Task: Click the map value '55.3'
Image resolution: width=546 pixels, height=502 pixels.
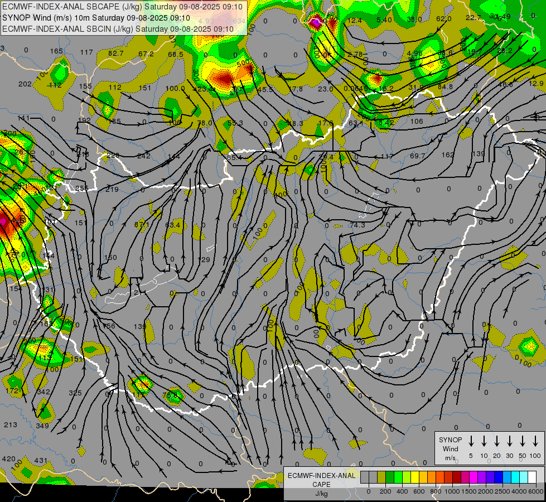Action: (235, 123)
